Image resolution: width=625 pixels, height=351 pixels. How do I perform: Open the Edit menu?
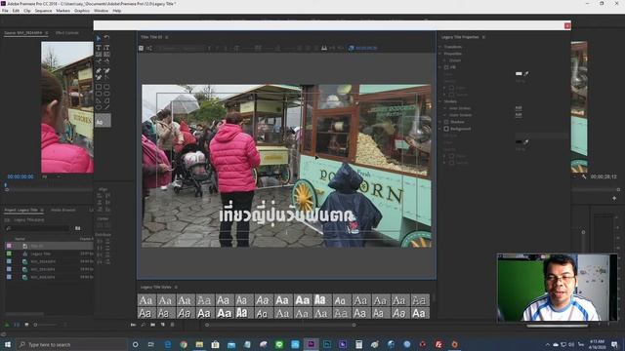16,11
